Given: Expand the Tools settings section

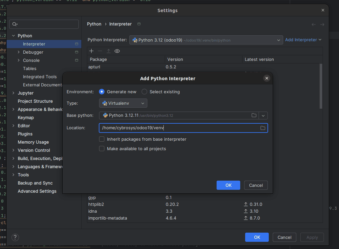Looking at the screenshot, I should click(x=13, y=175).
